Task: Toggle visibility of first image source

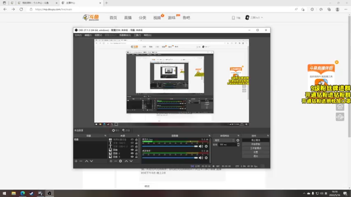Action: (x=132, y=150)
